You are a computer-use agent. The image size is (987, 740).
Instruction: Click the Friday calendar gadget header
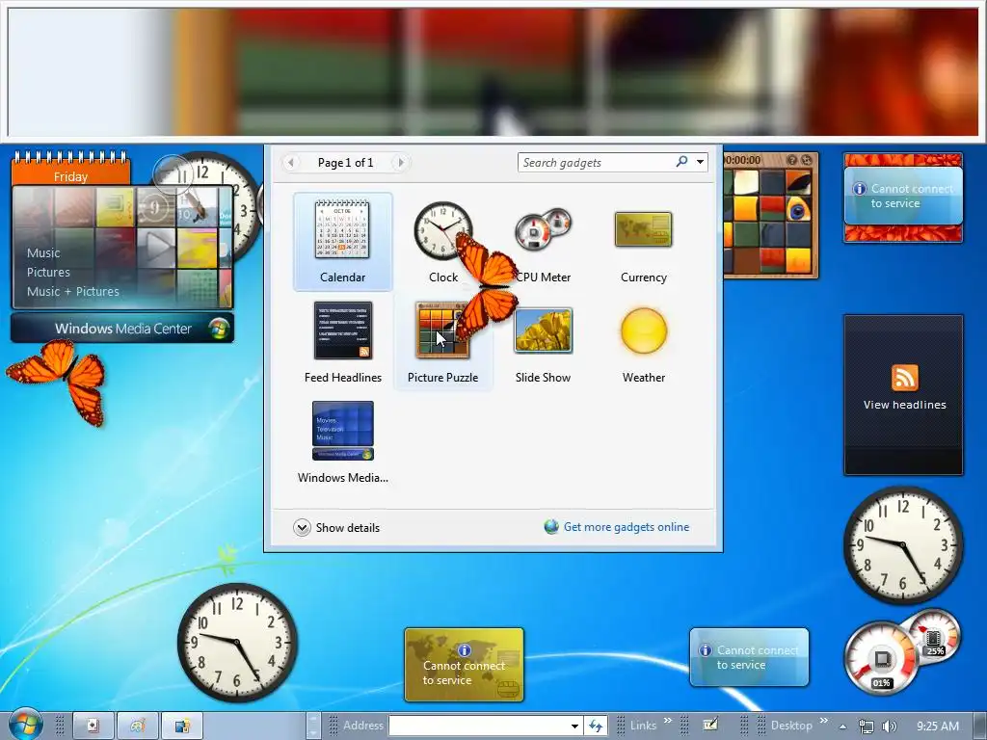coord(70,176)
